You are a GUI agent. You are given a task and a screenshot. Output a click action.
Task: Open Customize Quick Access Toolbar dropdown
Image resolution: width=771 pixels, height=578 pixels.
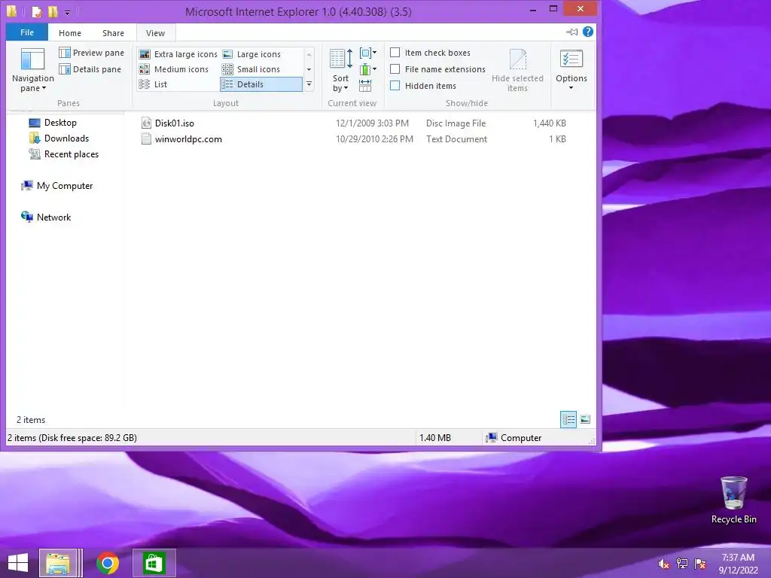click(x=67, y=12)
